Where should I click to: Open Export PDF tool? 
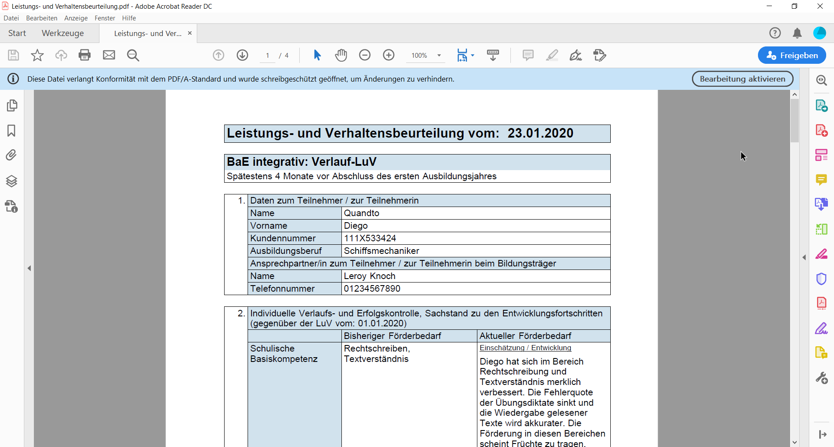click(x=821, y=105)
